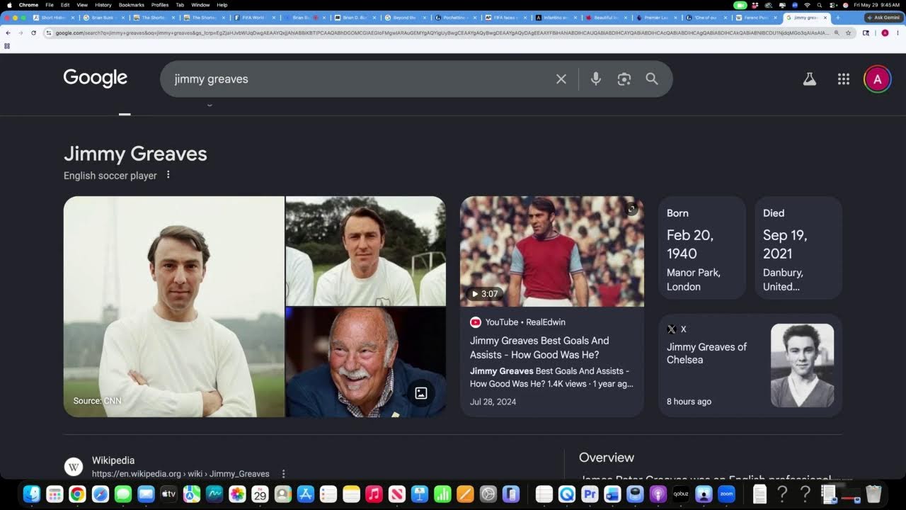
Task: Open the X post Jimmy Greaves of Chelsea
Action: point(706,353)
